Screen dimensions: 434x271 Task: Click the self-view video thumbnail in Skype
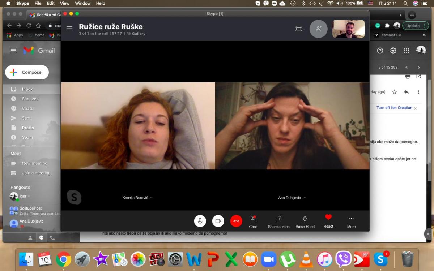coord(349,29)
